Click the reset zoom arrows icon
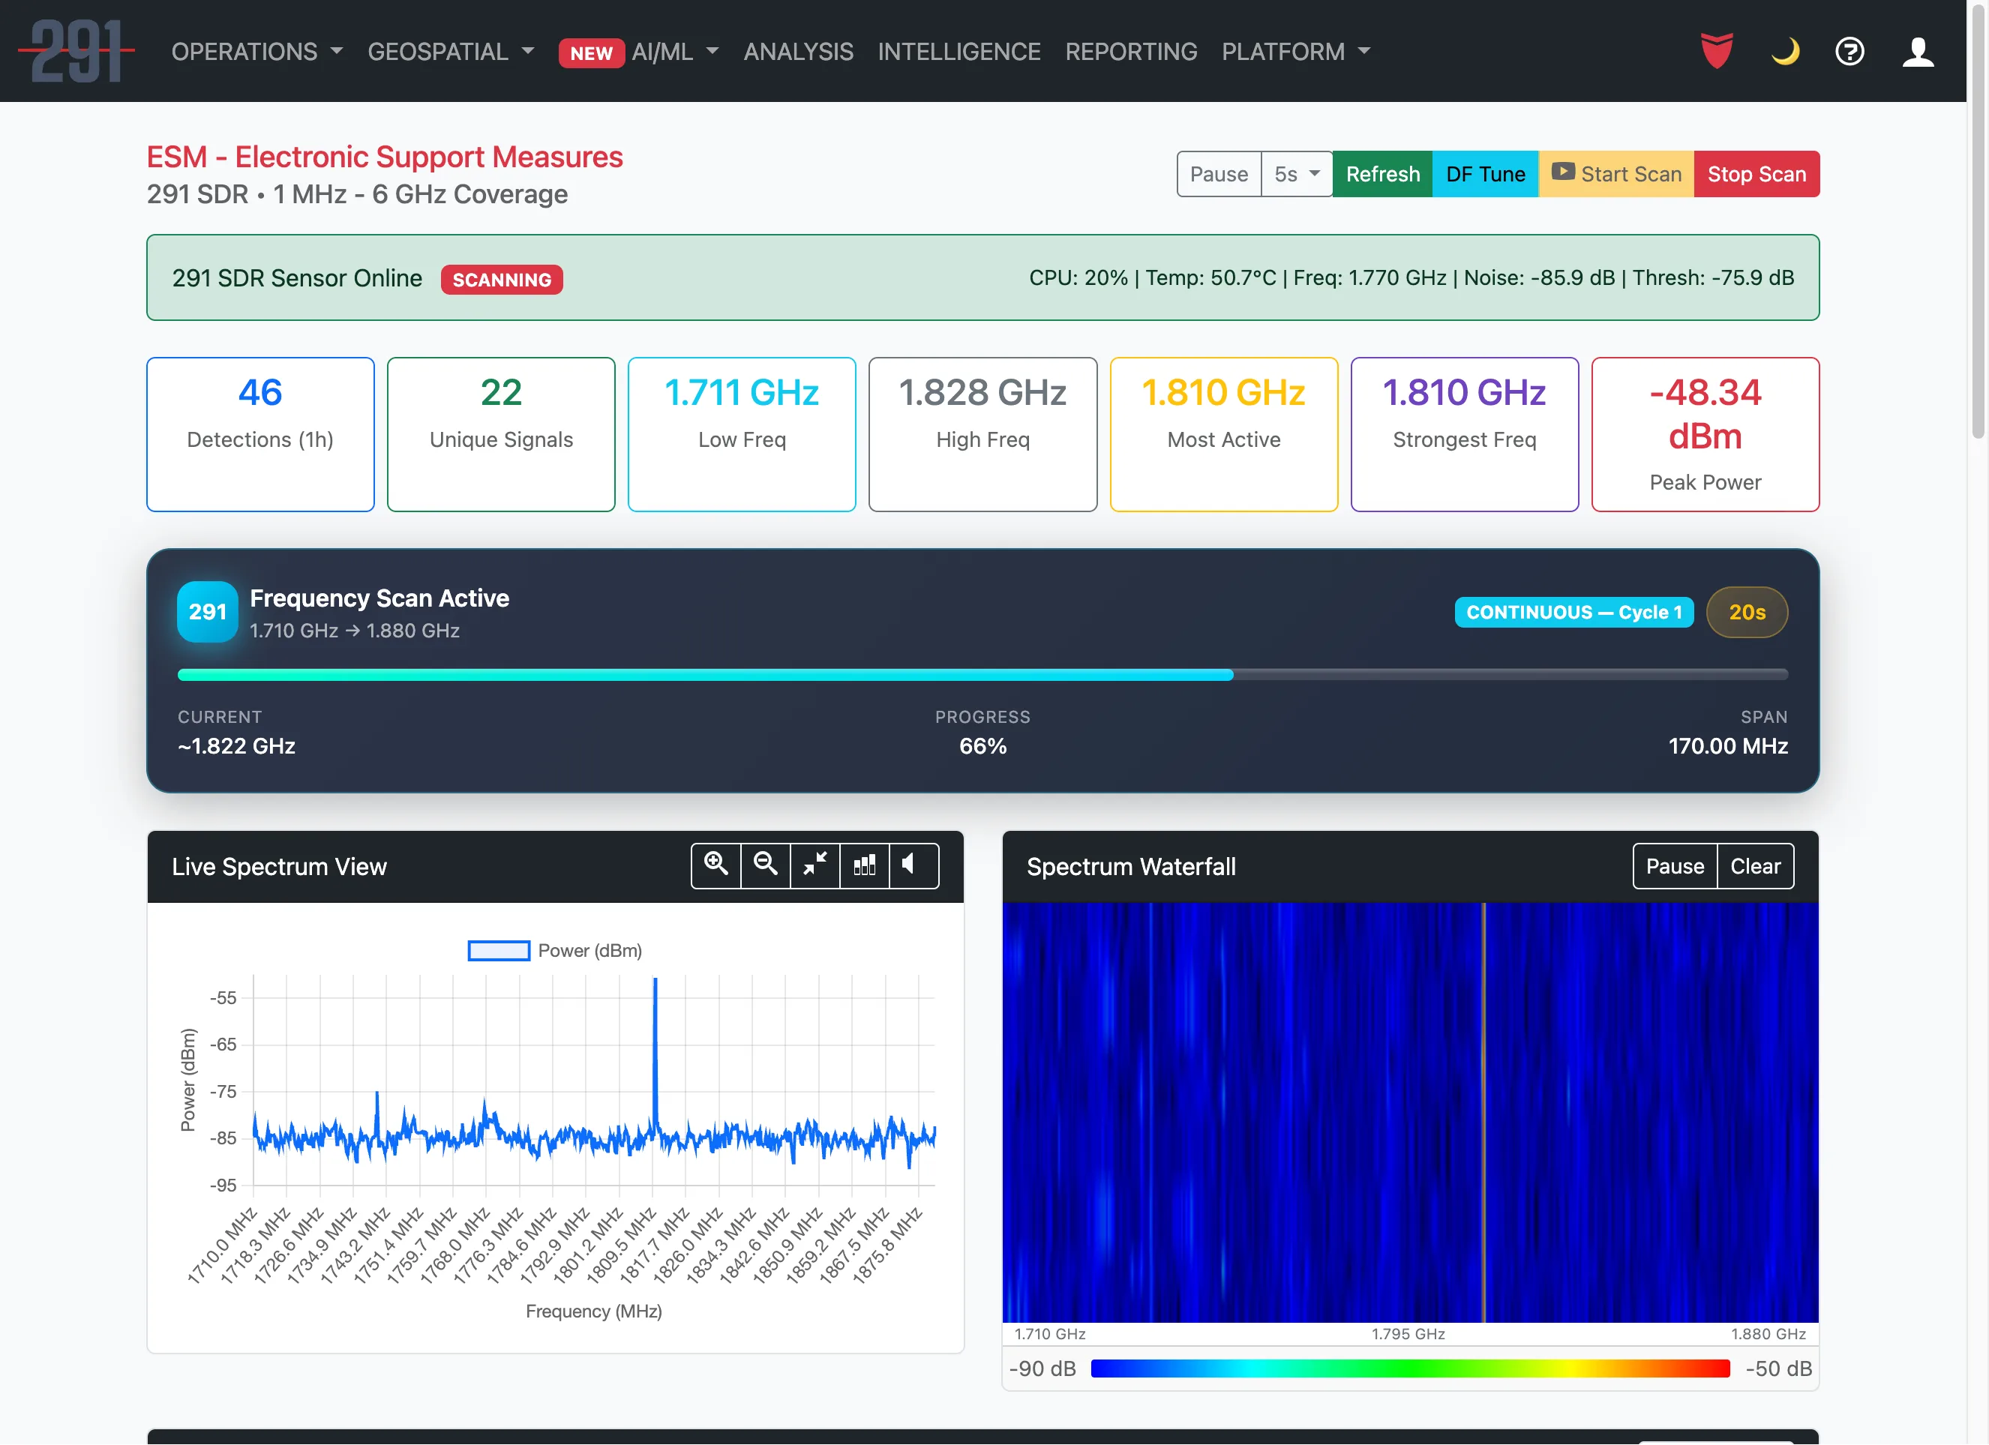This screenshot has width=1989, height=1445. coord(814,865)
